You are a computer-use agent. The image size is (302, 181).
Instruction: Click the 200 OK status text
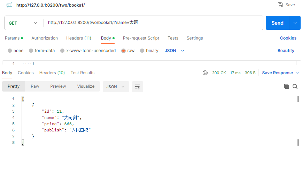click(219, 73)
